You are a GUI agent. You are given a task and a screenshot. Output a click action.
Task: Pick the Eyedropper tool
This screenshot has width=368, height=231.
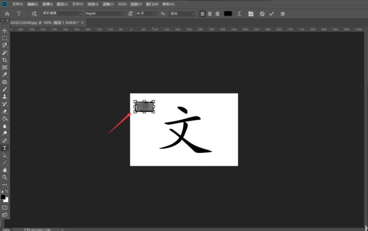point(5,75)
